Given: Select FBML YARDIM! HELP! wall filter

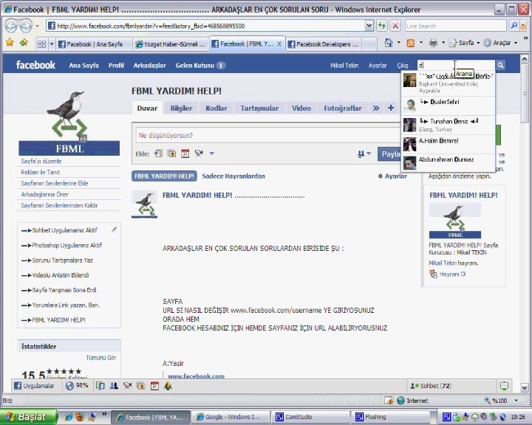Looking at the screenshot, I should 164,176.
